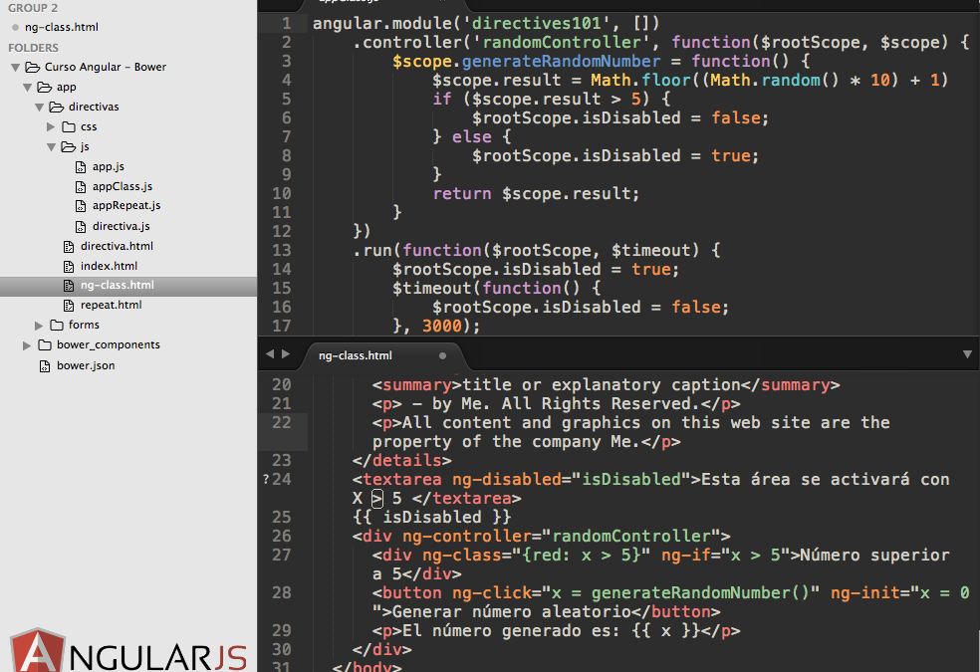Viewport: 980px width, 672px height.
Task: Click 'ng-init' attribute on line 28
Action: (865, 592)
